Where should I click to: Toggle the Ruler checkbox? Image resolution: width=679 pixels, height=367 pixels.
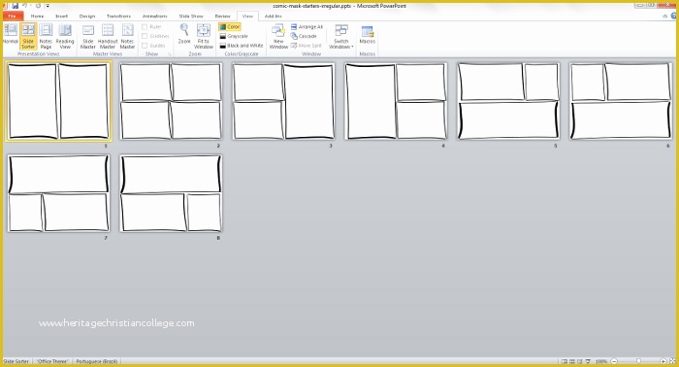tap(151, 27)
